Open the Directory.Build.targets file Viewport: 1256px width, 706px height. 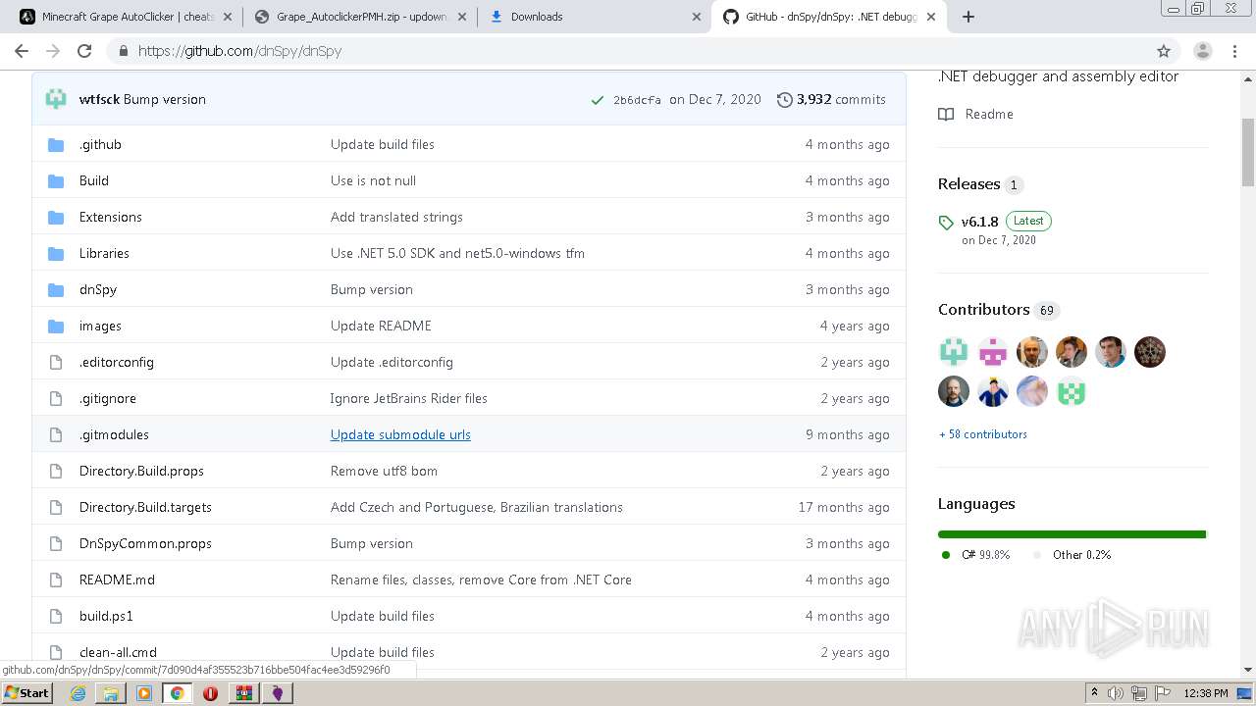pos(145,508)
